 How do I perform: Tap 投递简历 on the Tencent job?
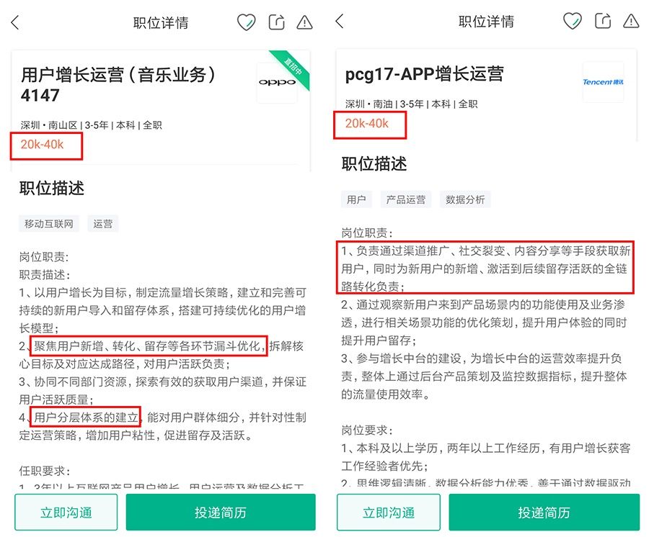pyautogui.click(x=544, y=513)
